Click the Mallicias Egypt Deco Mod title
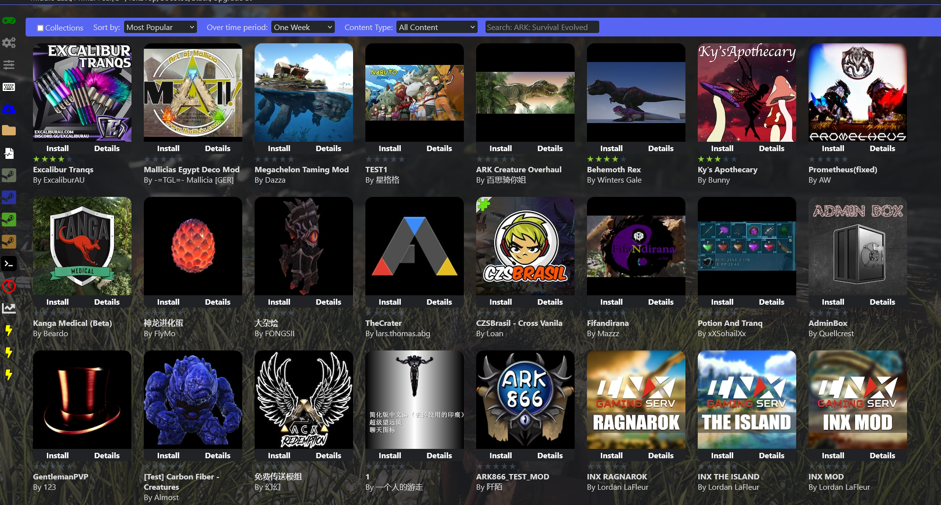The image size is (941, 505). 192,169
